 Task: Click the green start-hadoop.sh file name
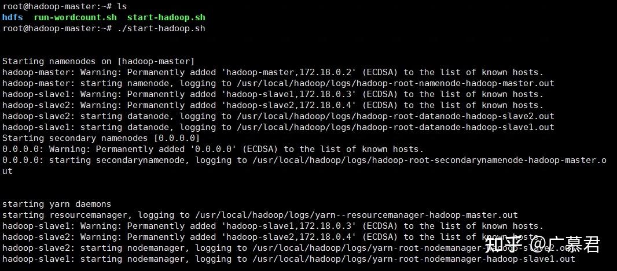point(166,17)
